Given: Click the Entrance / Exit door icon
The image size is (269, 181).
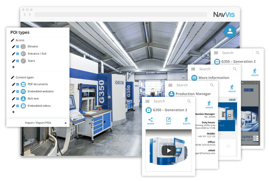Looking at the screenshot, I should (23, 54).
